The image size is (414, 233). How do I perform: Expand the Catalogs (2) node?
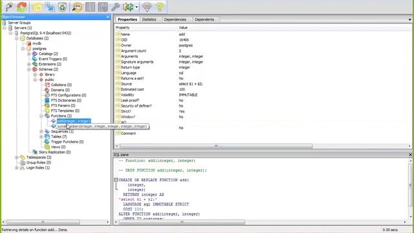28,54
